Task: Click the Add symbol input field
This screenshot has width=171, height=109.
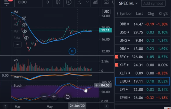Action: [x=153, y=3]
